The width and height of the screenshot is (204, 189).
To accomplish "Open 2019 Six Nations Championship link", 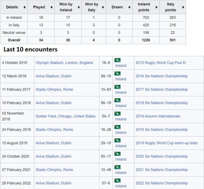I will tap(162, 130).
